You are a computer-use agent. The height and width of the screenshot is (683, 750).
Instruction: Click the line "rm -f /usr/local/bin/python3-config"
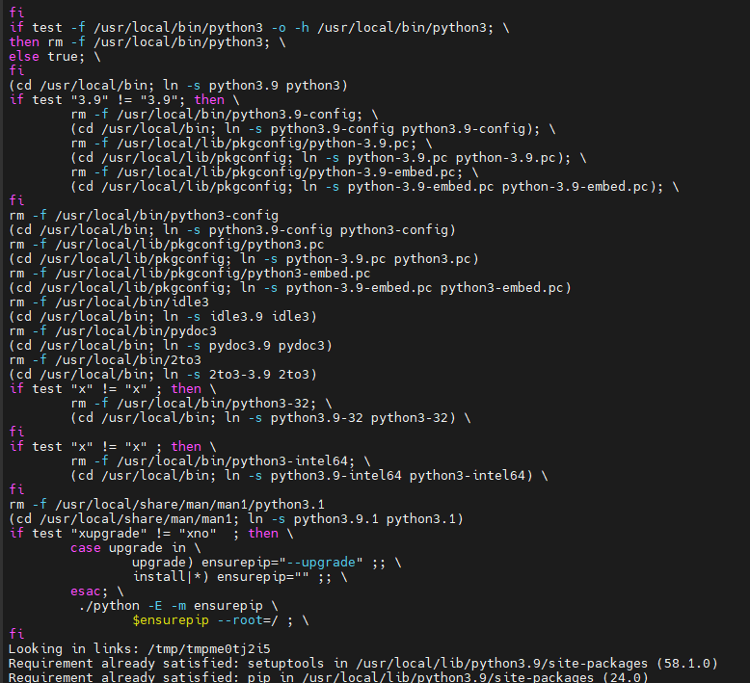144,216
